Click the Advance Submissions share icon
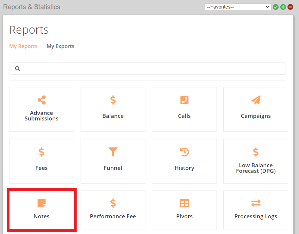 point(42,100)
